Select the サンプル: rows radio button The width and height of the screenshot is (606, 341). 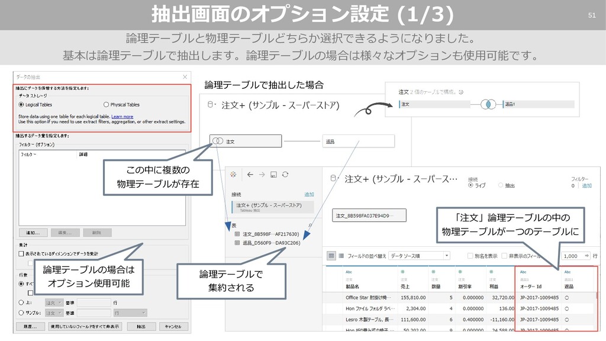[x=21, y=313]
